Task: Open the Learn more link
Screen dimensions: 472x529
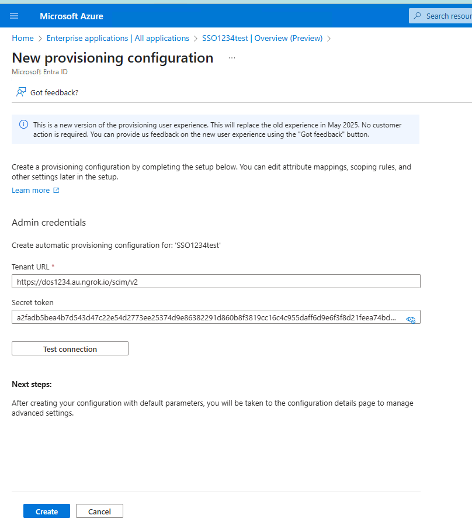Action: [30, 190]
